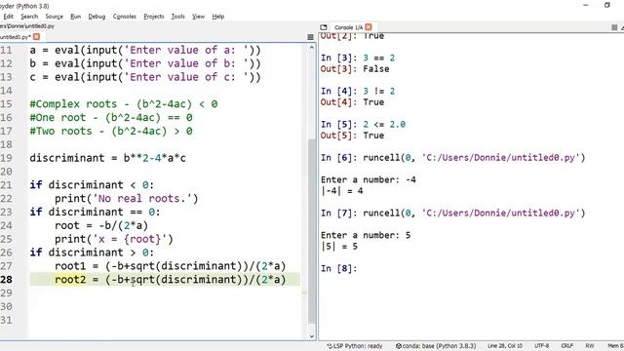Click console line 'In [3]: 3 == 2'
The height and width of the screenshot is (351, 624).
pos(358,58)
